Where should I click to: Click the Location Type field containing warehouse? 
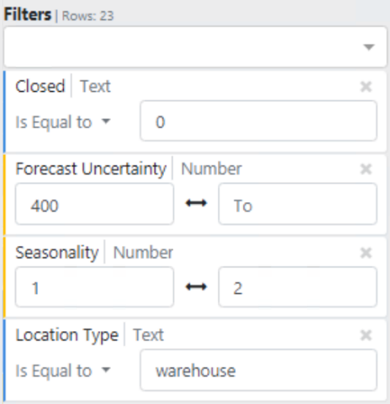pyautogui.click(x=258, y=370)
